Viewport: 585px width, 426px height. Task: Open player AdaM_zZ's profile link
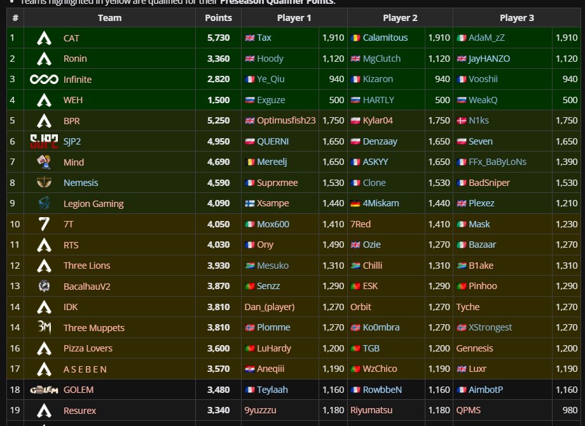tap(486, 38)
